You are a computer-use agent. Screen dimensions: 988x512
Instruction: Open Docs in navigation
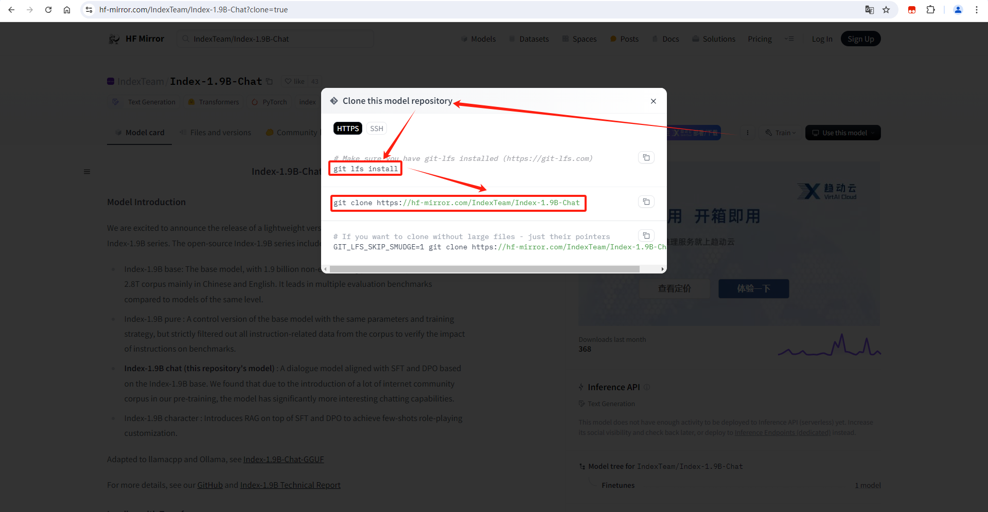click(665, 39)
